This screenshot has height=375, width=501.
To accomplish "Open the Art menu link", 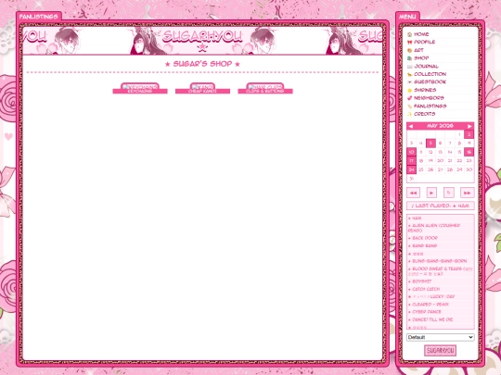I will (x=418, y=50).
